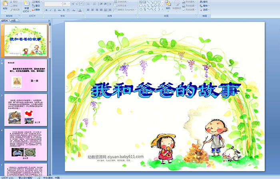Select the Rectangle shape in gallery
Screen dimensions: 280x179
(x=155, y=2)
